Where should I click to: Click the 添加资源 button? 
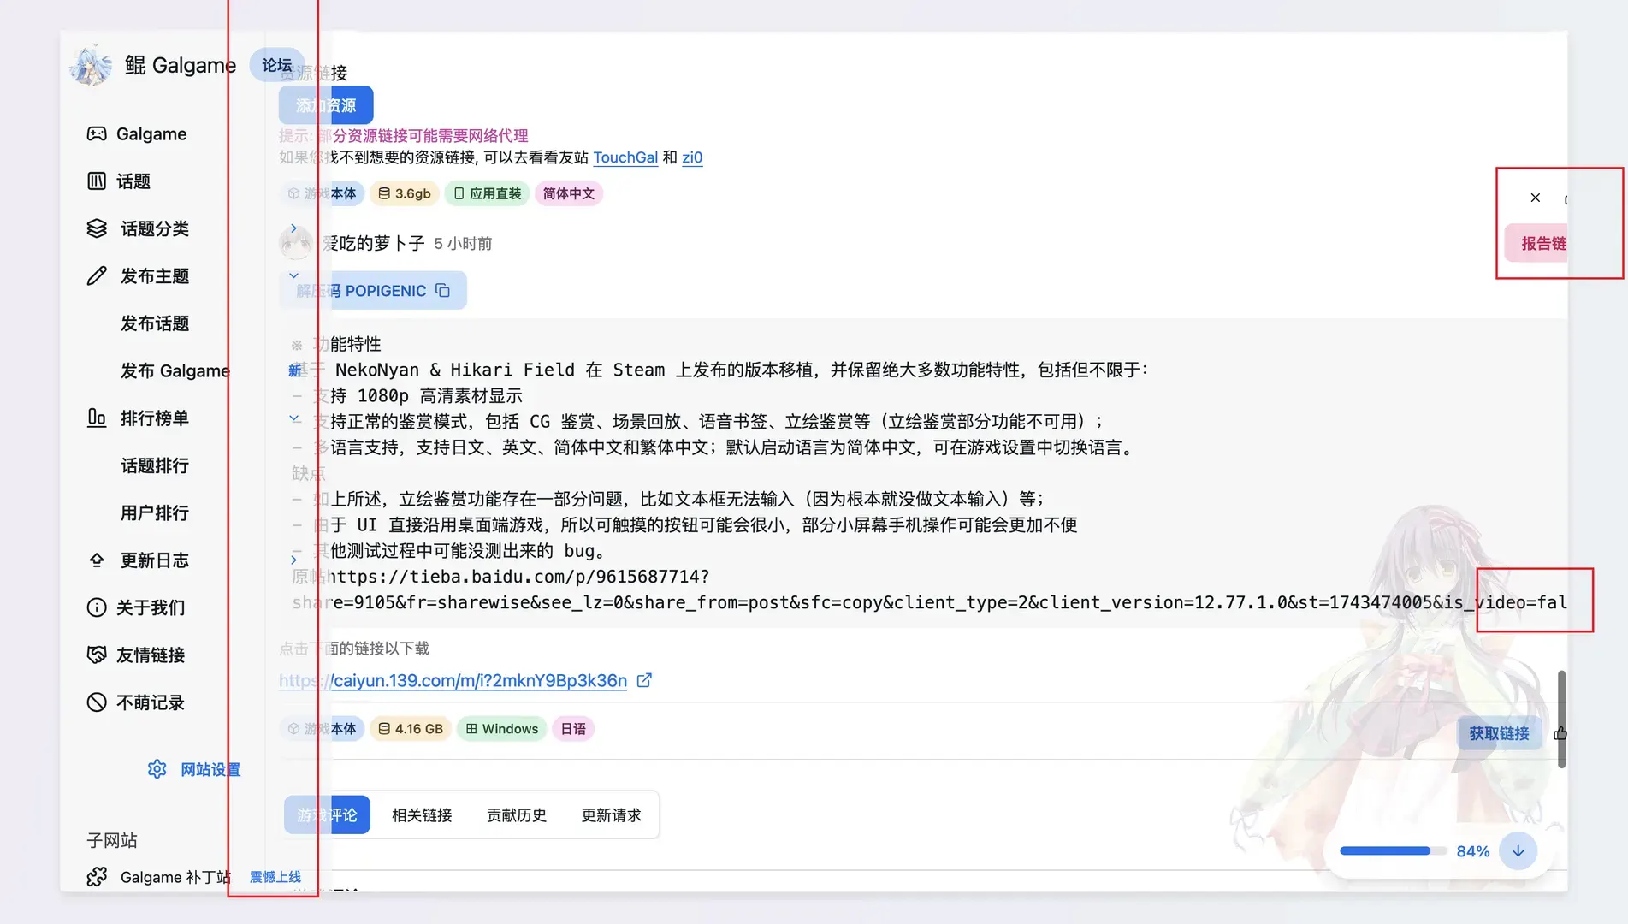coord(326,105)
